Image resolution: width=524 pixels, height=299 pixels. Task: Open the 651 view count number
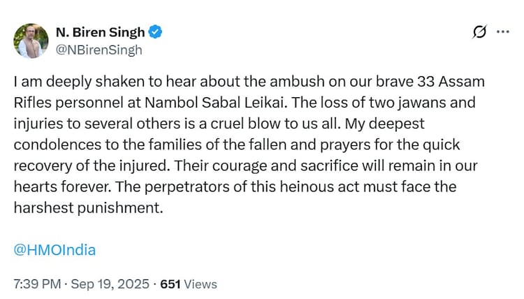pyautogui.click(x=170, y=284)
